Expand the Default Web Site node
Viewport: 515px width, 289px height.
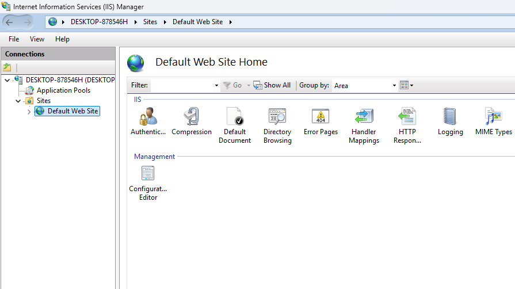pos(29,112)
